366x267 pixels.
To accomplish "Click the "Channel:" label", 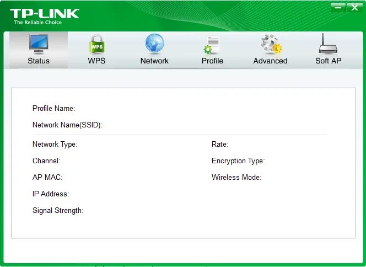I will 46,161.
